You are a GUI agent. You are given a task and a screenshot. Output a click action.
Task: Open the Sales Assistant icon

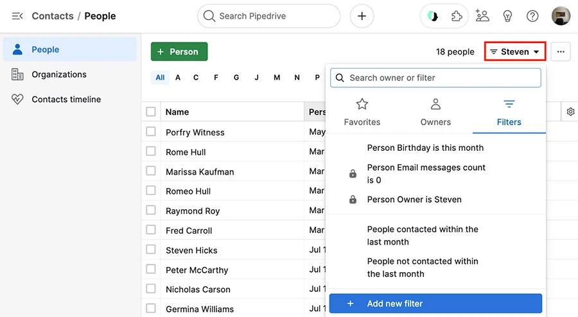(x=432, y=16)
